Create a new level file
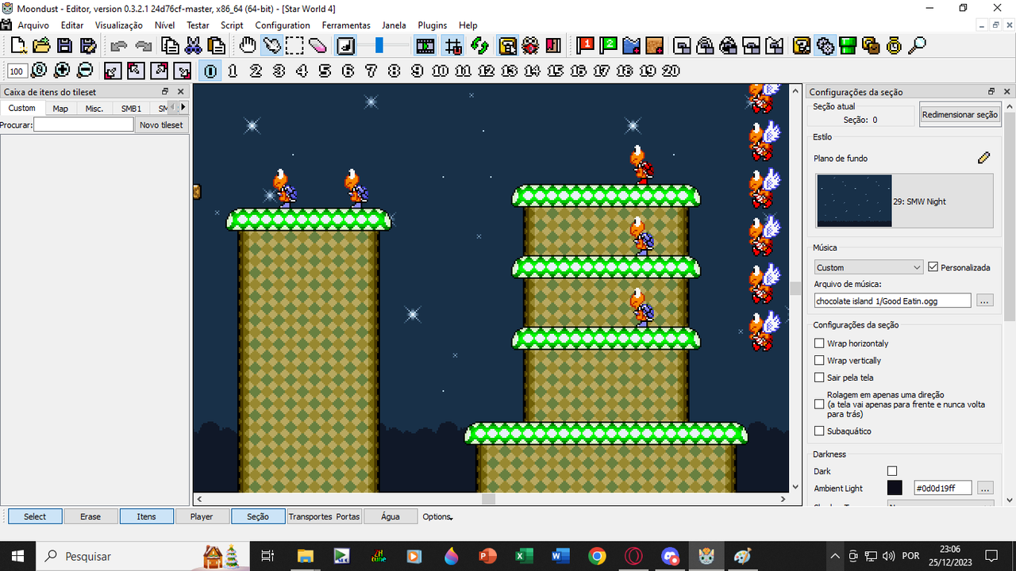Image resolution: width=1016 pixels, height=571 pixels. point(17,45)
